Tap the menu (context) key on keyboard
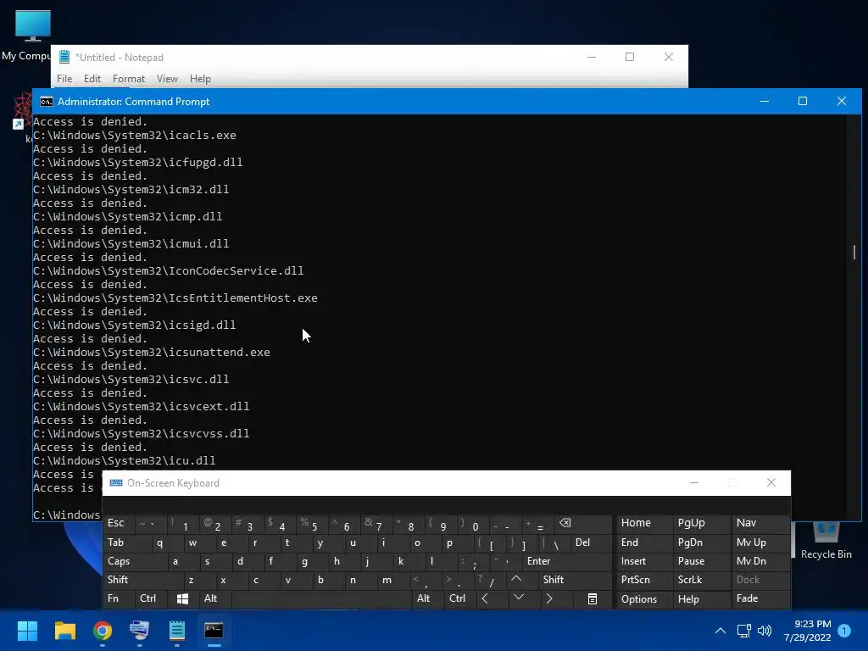 click(593, 598)
